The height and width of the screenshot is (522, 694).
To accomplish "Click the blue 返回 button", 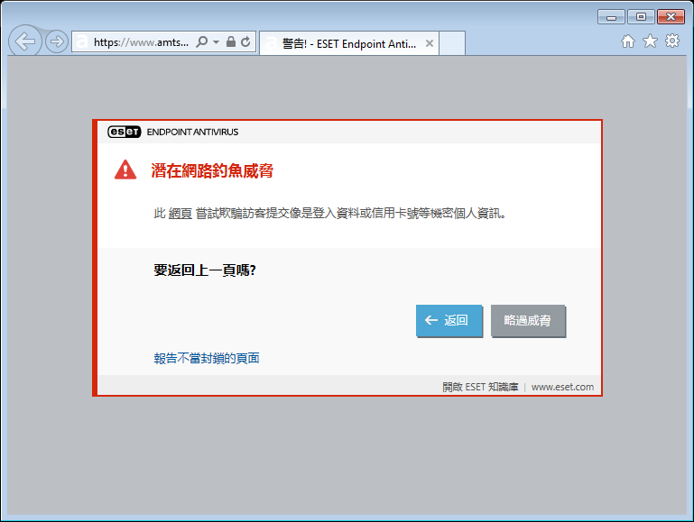I will tap(449, 320).
